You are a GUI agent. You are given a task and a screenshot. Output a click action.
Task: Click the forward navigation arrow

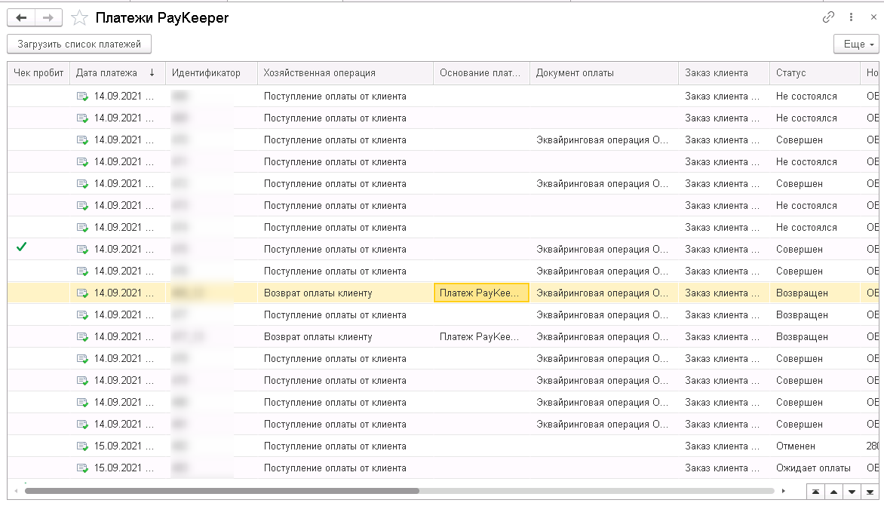pyautogui.click(x=48, y=17)
